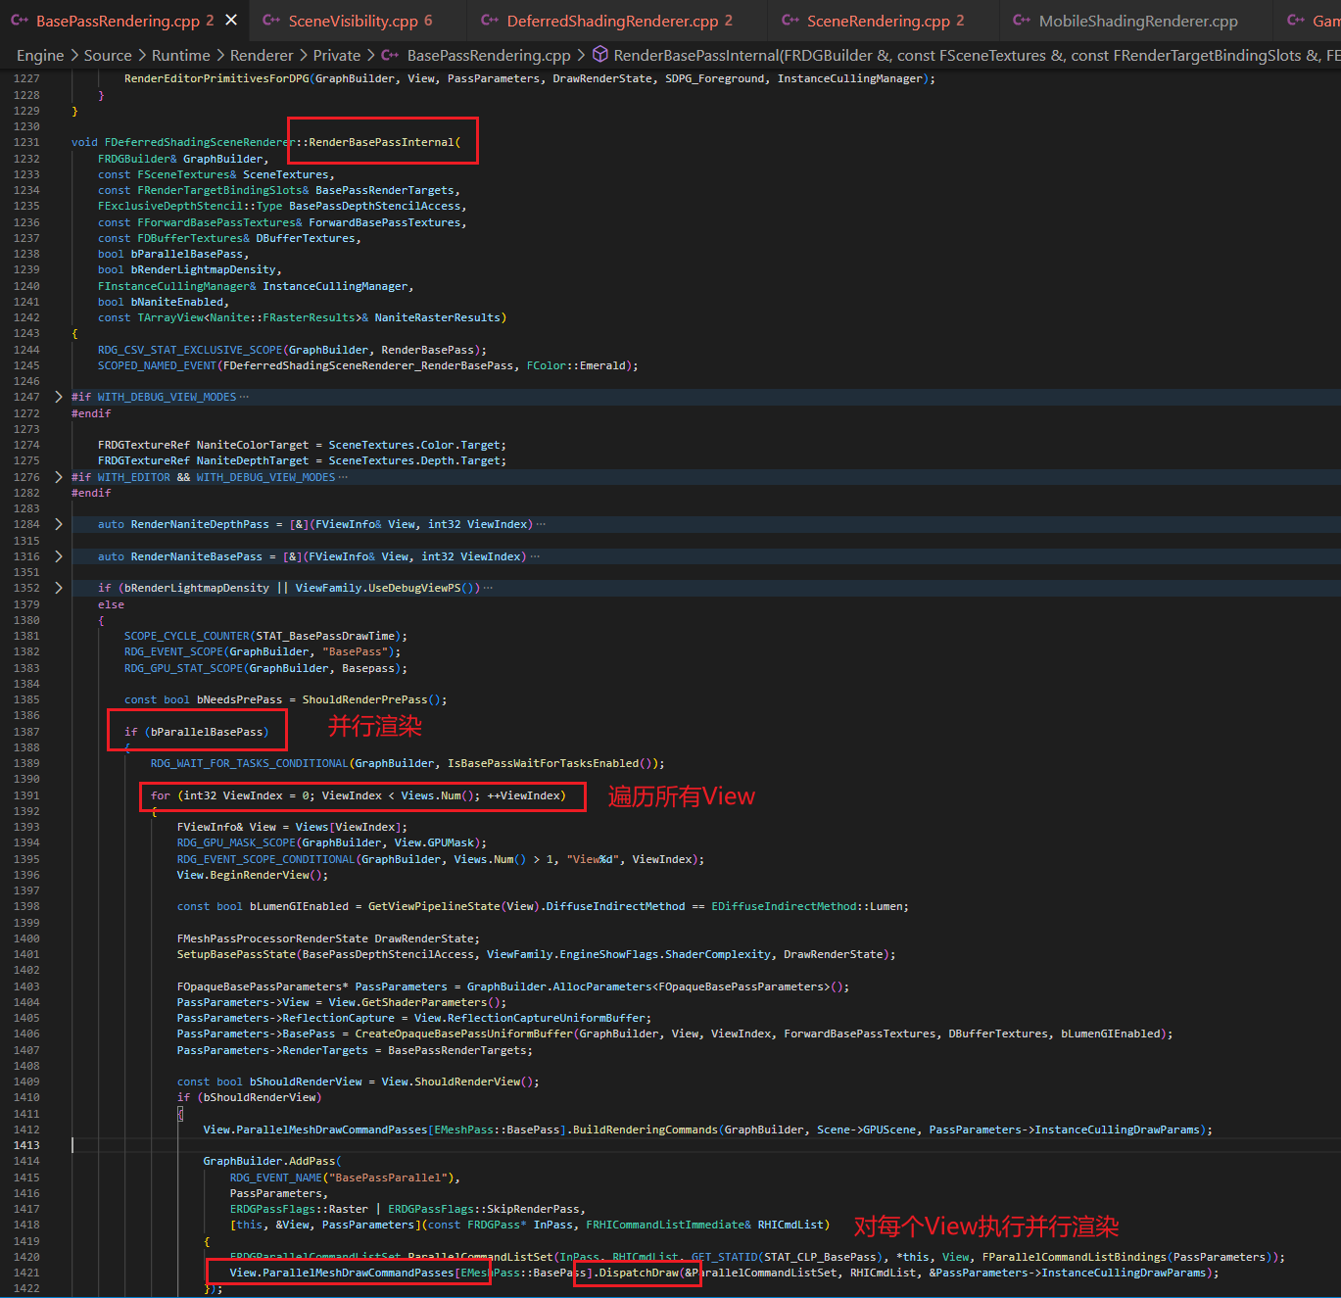Expand the folded WITH_DEBUG_VIEW_MODES block
The width and height of the screenshot is (1341, 1298).
(x=59, y=397)
